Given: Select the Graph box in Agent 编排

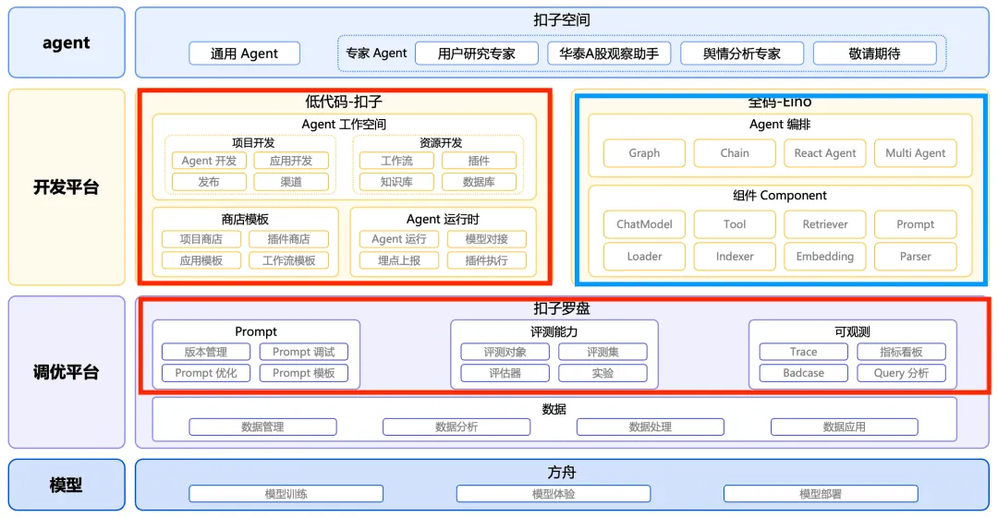Looking at the screenshot, I should click(x=644, y=153).
